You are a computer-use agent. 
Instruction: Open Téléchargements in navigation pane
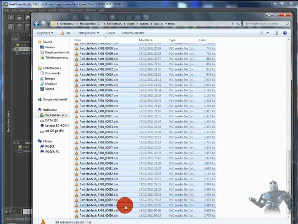click(56, 58)
